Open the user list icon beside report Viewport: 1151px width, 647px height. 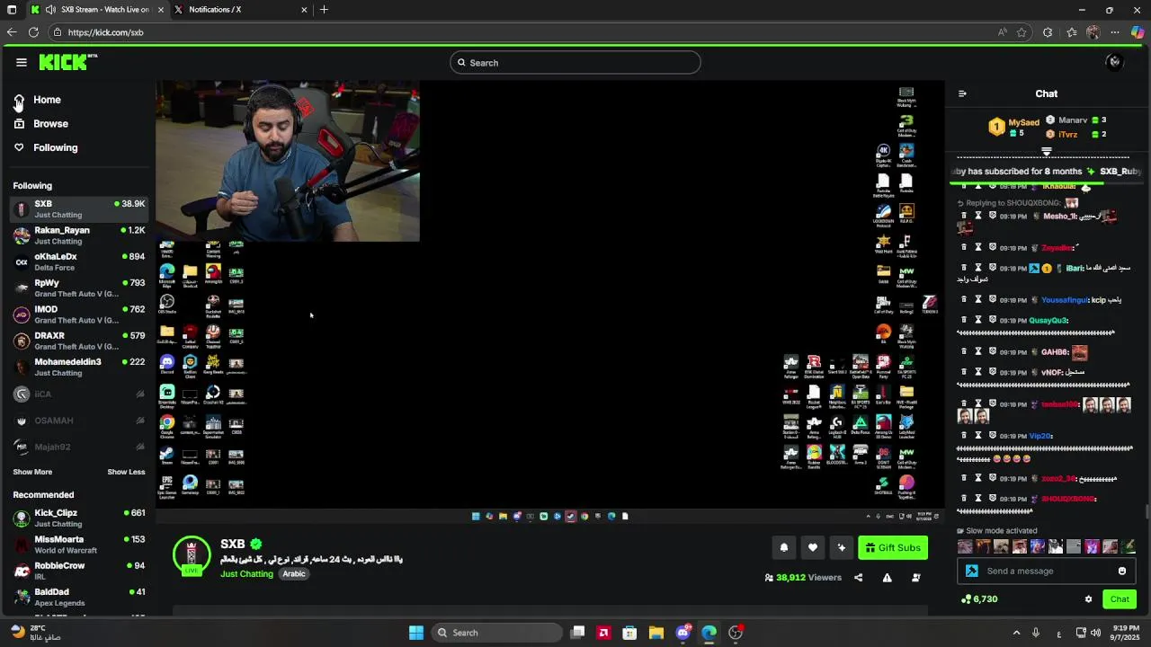coord(916,578)
